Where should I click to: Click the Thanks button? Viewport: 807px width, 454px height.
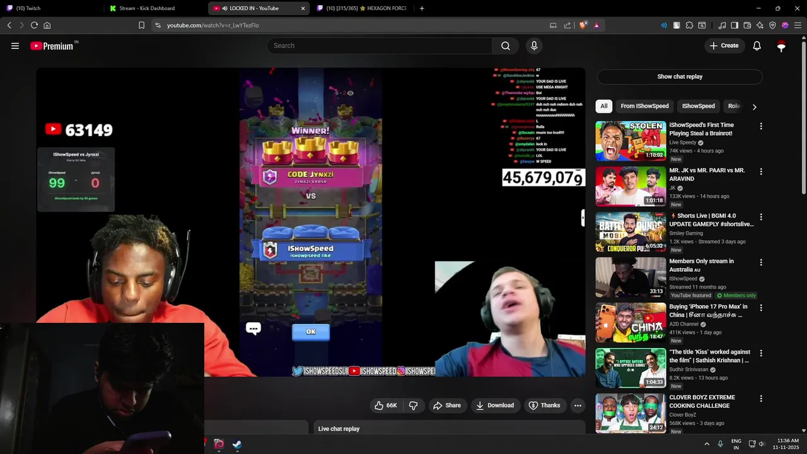coord(544,405)
